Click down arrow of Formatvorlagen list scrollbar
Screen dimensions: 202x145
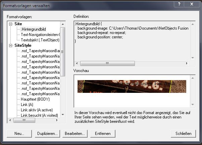(63, 115)
